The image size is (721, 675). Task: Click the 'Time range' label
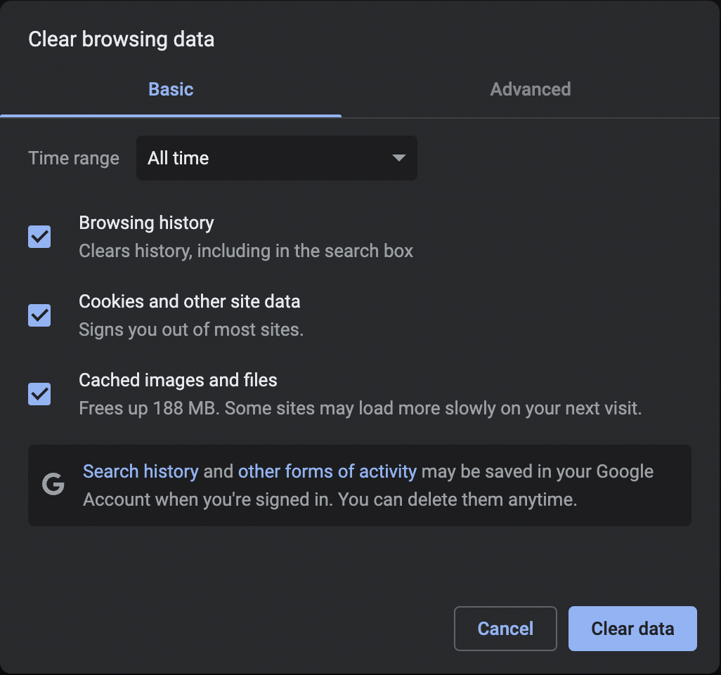pyautogui.click(x=74, y=158)
